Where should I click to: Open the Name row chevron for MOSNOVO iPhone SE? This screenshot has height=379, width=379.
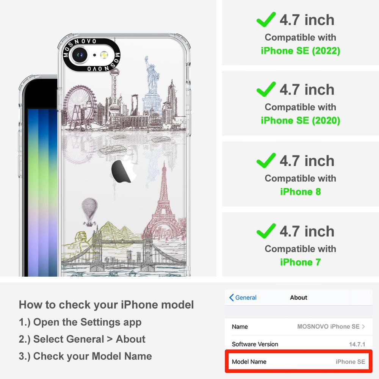(363, 327)
